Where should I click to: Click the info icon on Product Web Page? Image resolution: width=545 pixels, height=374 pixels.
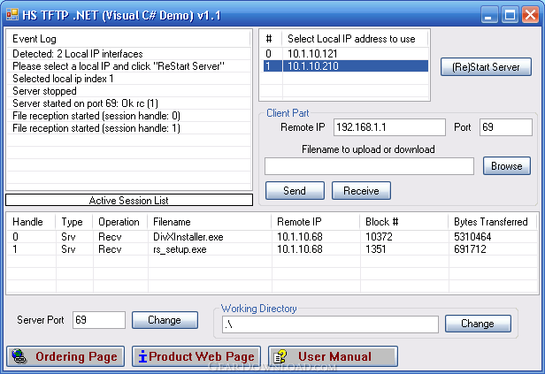[x=142, y=356]
